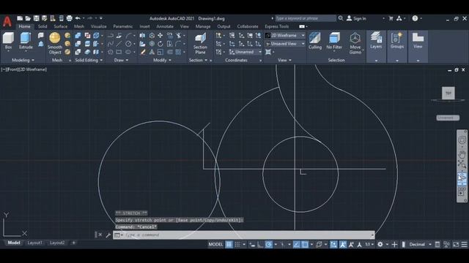
Task: Expand the Modify panel
Action: 162,60
